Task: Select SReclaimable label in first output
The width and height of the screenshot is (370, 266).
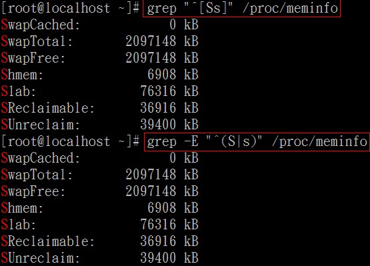Action: click(x=48, y=108)
